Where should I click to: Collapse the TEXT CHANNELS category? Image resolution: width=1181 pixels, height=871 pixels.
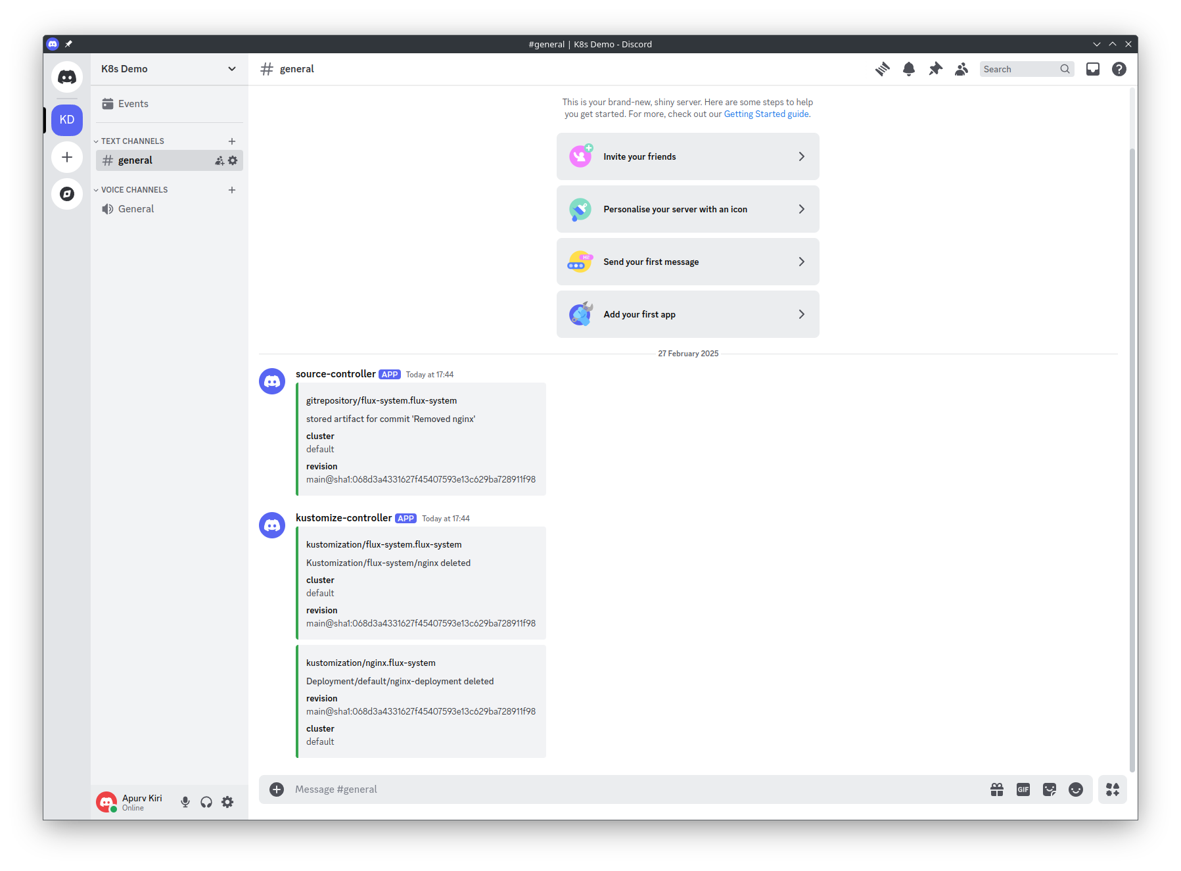pos(132,141)
